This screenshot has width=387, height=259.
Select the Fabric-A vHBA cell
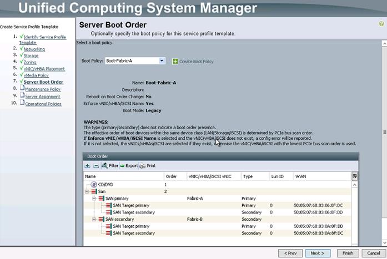click(x=195, y=199)
